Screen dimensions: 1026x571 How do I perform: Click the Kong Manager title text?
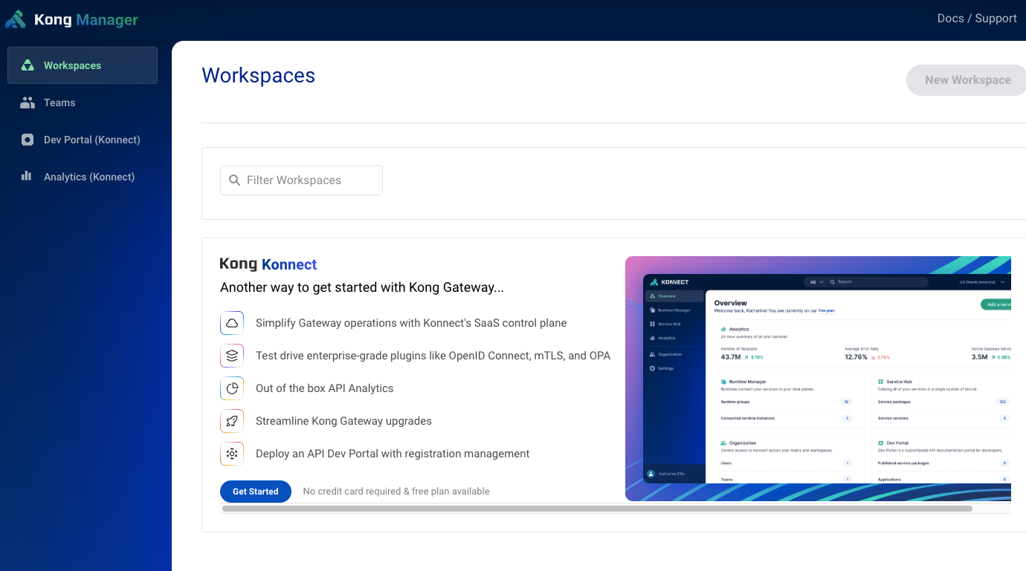[86, 20]
